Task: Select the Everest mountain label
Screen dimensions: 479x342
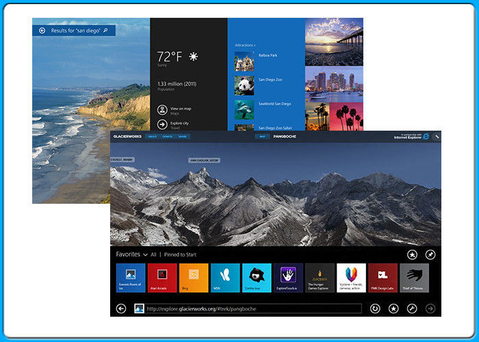Action: tap(122, 159)
